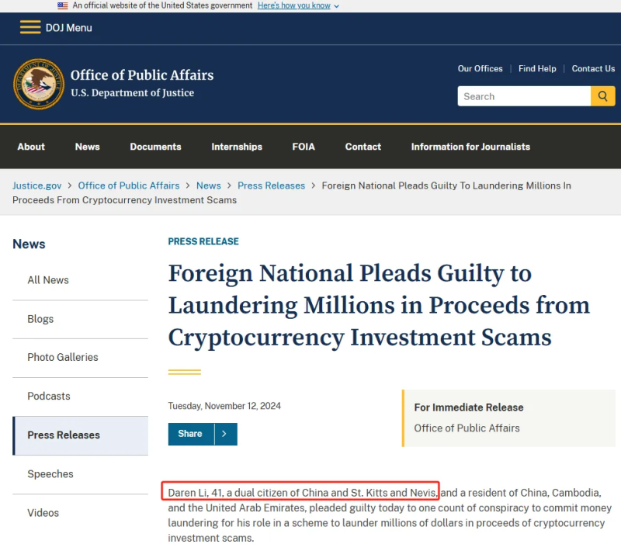Click the yellow search magnifier button
This screenshot has height=551, width=621.
point(603,96)
